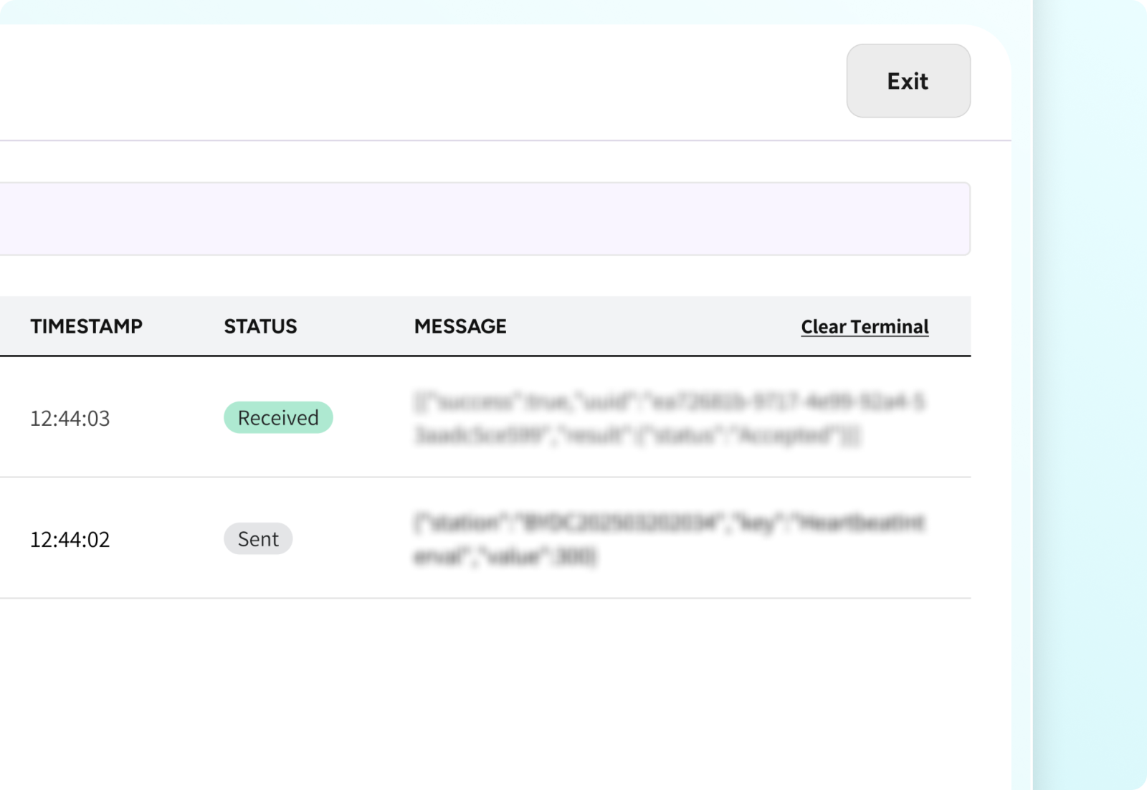Open the blurred message in Received row

point(670,418)
